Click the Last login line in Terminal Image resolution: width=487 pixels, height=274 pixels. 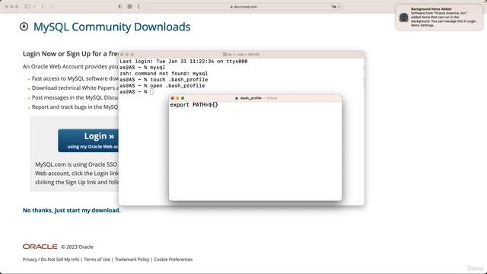click(x=183, y=62)
